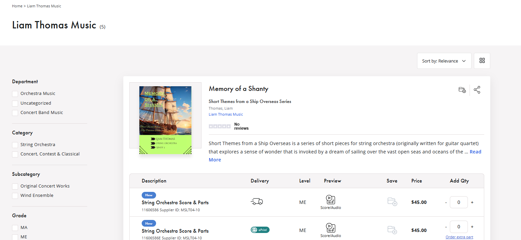The width and height of the screenshot is (521, 240).
Task: Click the star rating for Memory of a Shanty
Action: (x=220, y=126)
